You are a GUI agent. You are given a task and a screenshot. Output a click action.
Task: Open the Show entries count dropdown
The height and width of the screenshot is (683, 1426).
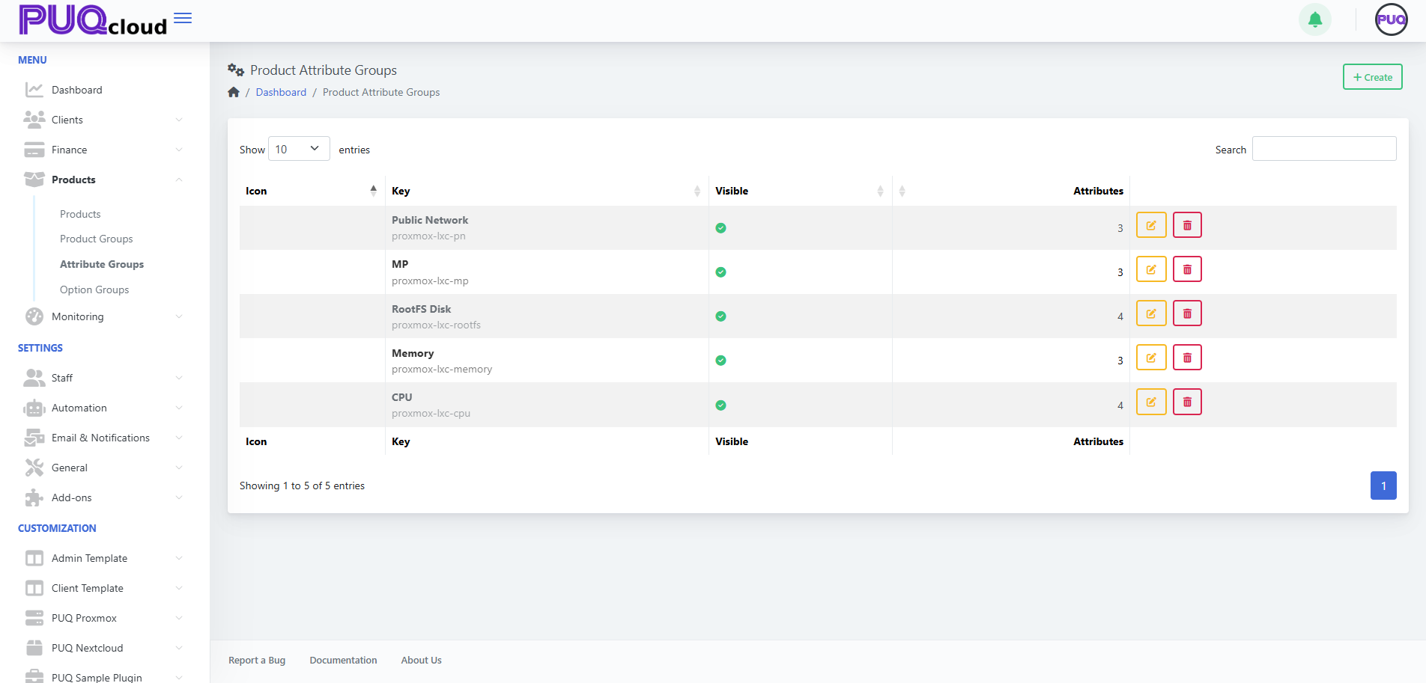pos(299,149)
